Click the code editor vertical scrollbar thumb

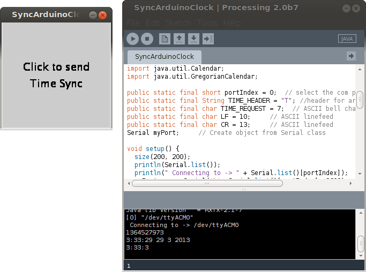[360, 100]
